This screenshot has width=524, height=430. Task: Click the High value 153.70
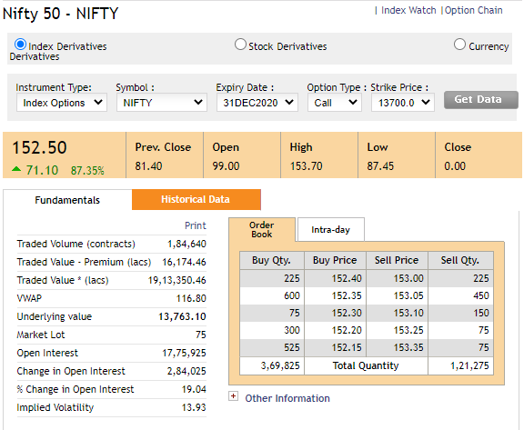coord(306,166)
